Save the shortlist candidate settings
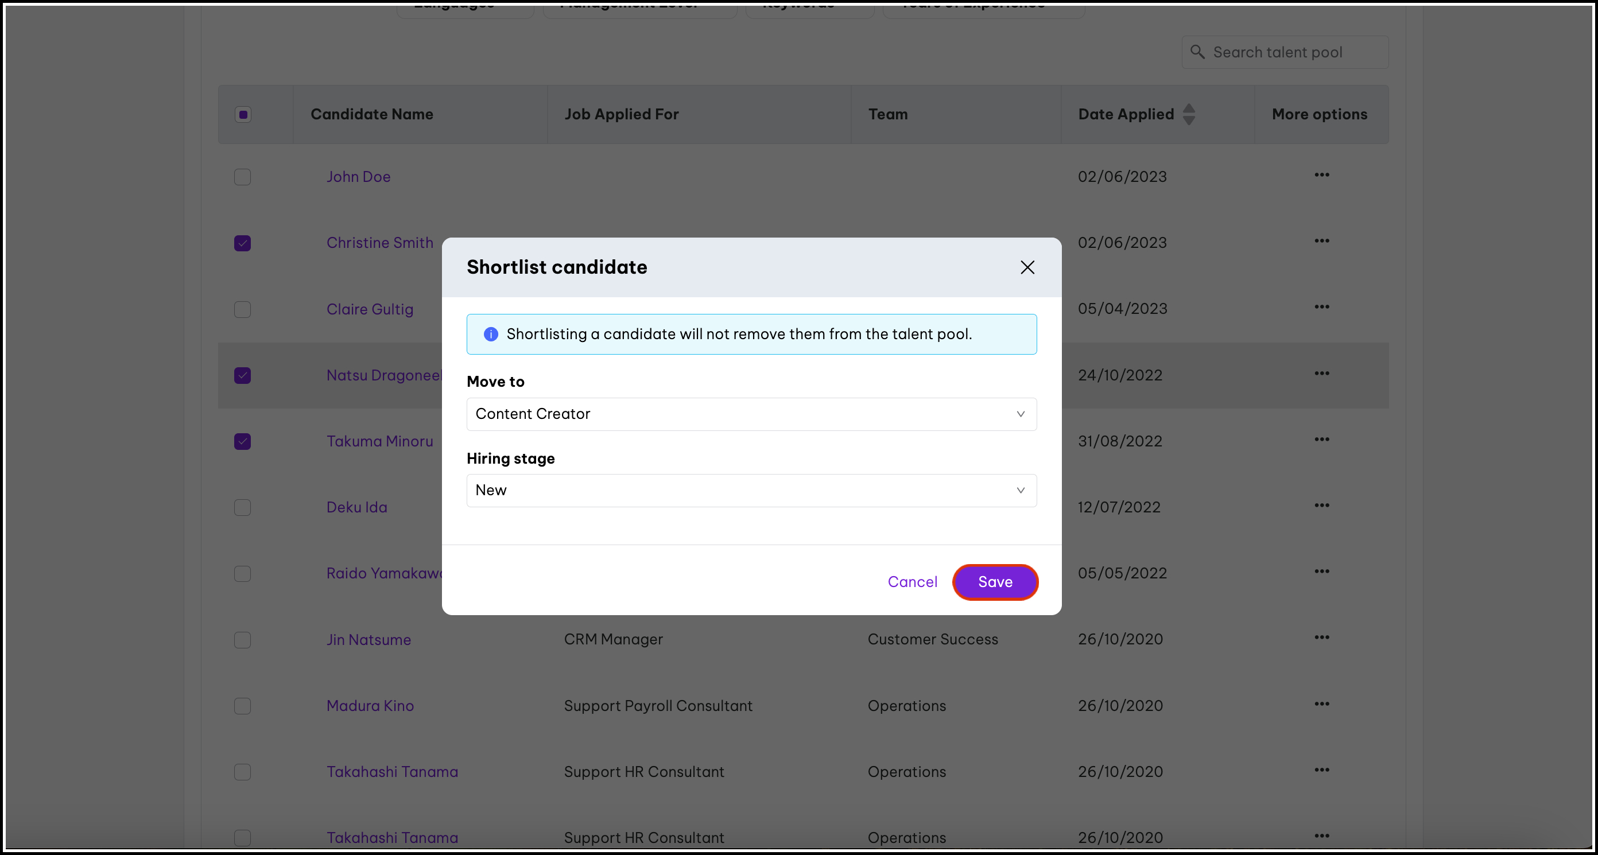1598x855 pixels. click(995, 582)
